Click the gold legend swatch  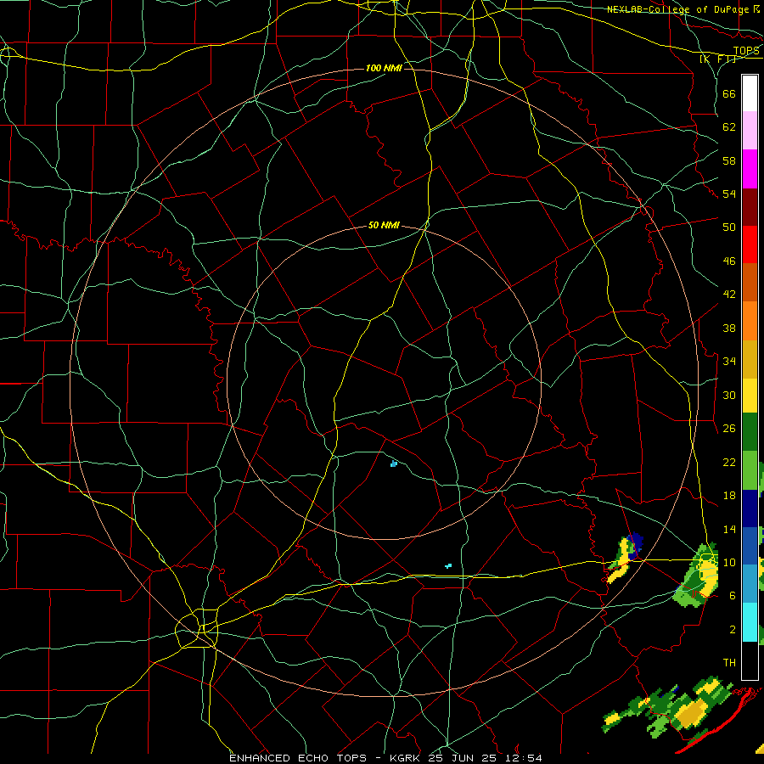pos(750,359)
